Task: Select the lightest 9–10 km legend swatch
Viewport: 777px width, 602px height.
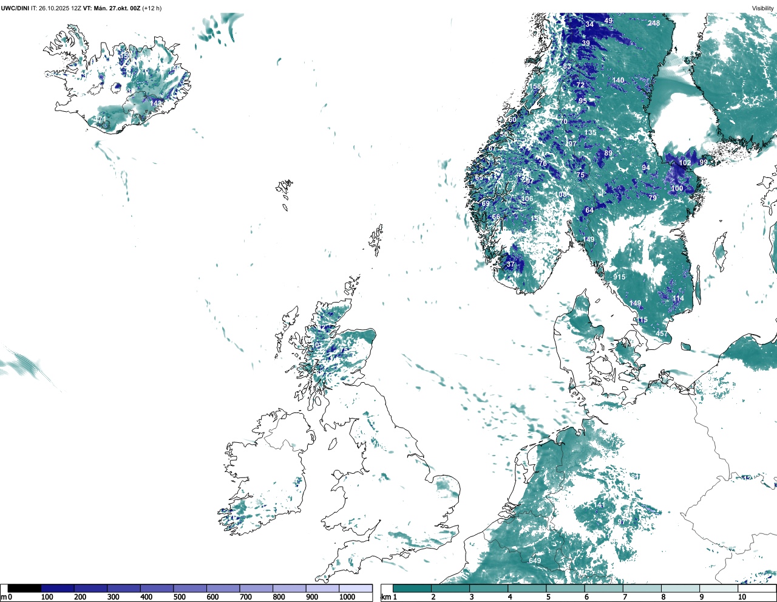Action: coord(719,588)
